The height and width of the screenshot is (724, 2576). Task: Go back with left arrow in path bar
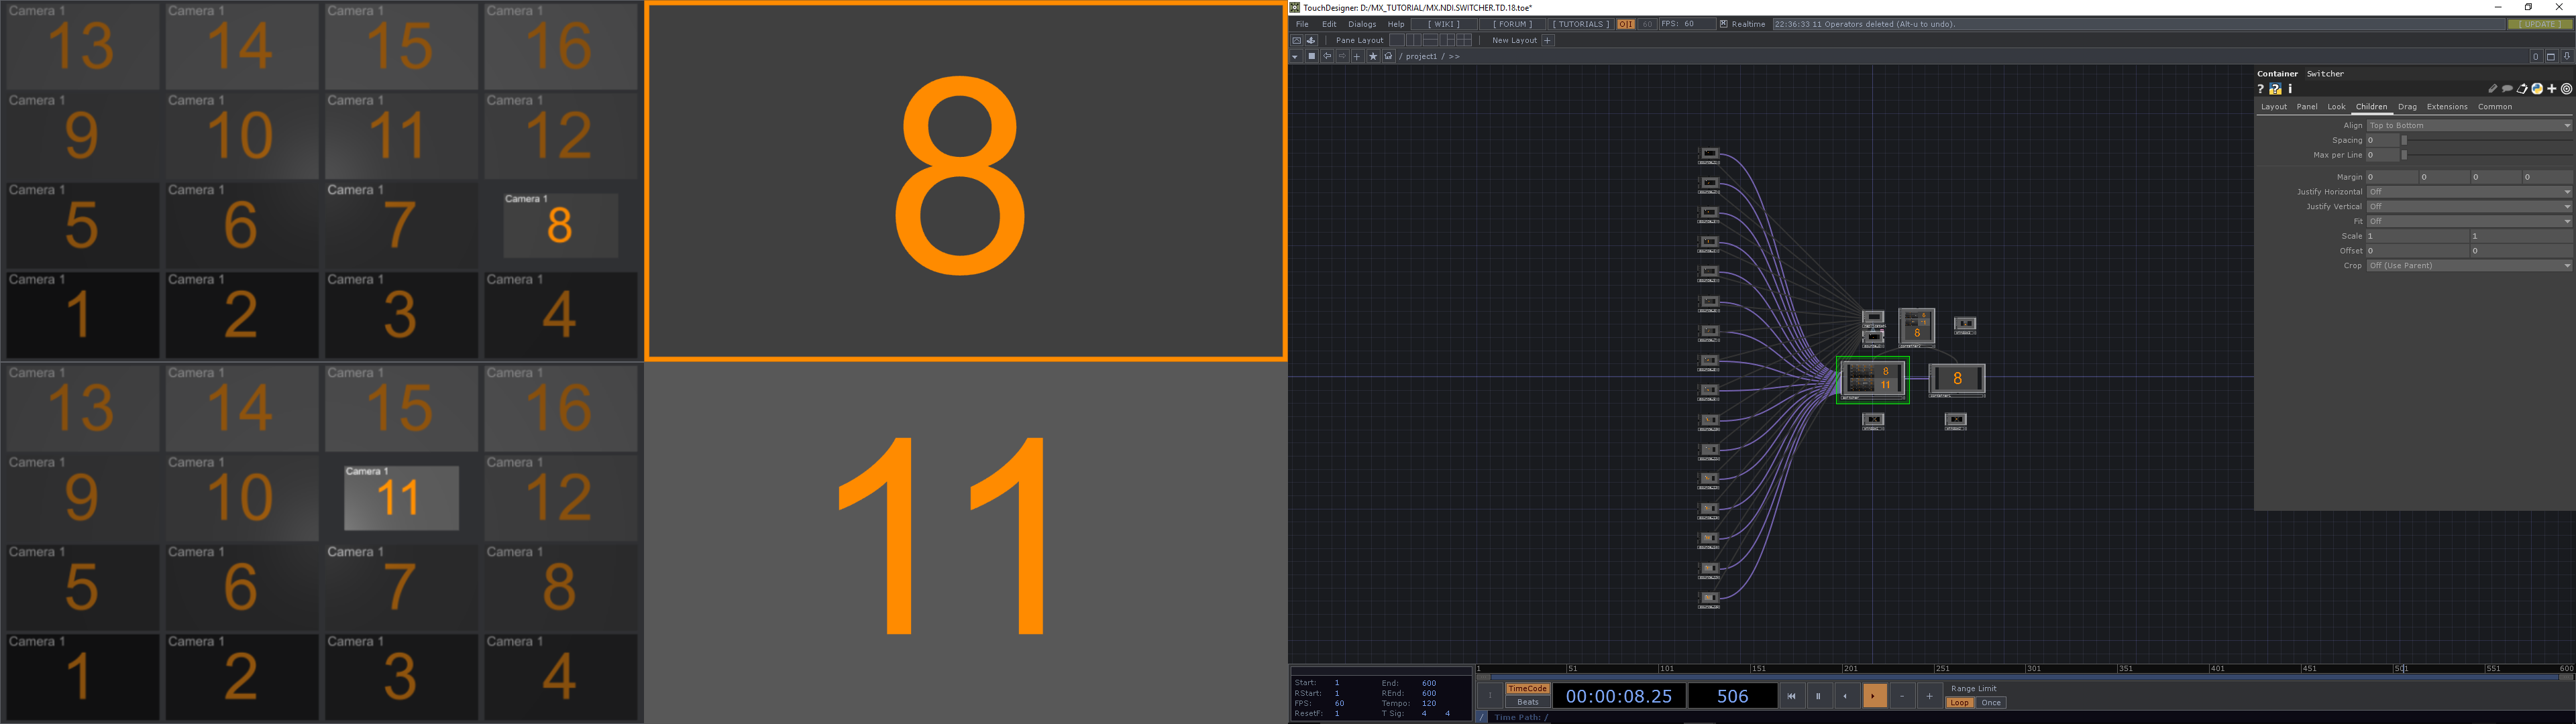click(x=1327, y=56)
